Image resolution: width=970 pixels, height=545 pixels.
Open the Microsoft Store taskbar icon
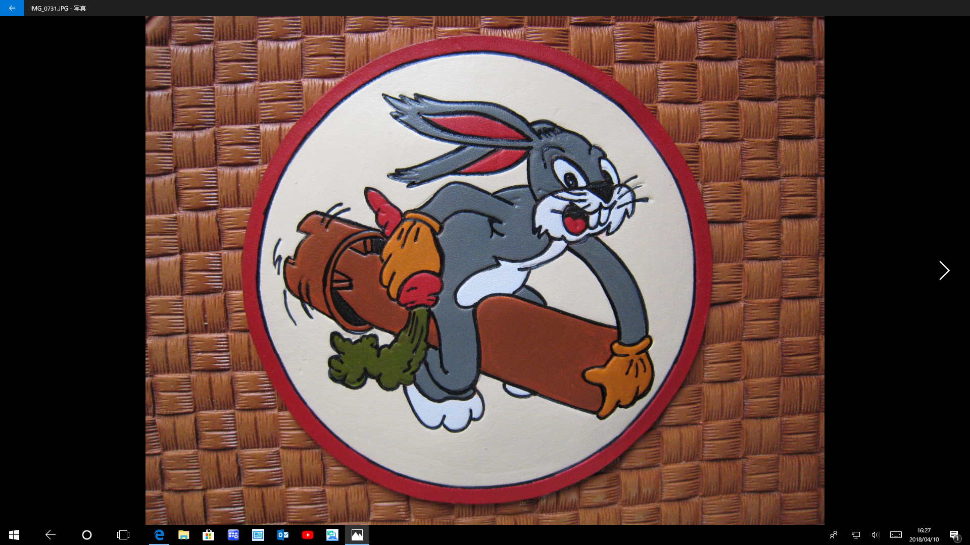pyautogui.click(x=208, y=535)
